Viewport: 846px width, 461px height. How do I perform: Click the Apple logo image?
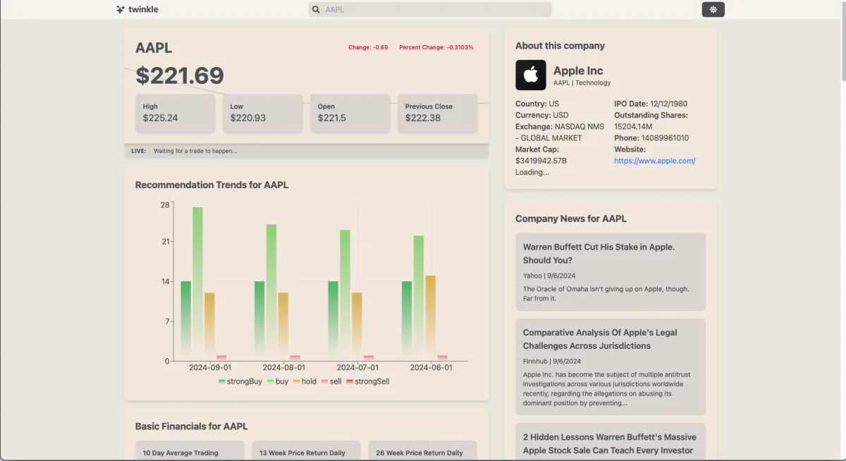tap(531, 75)
